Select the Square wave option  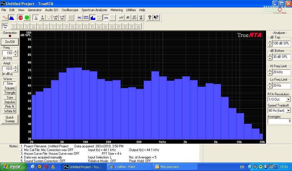pos(10,88)
